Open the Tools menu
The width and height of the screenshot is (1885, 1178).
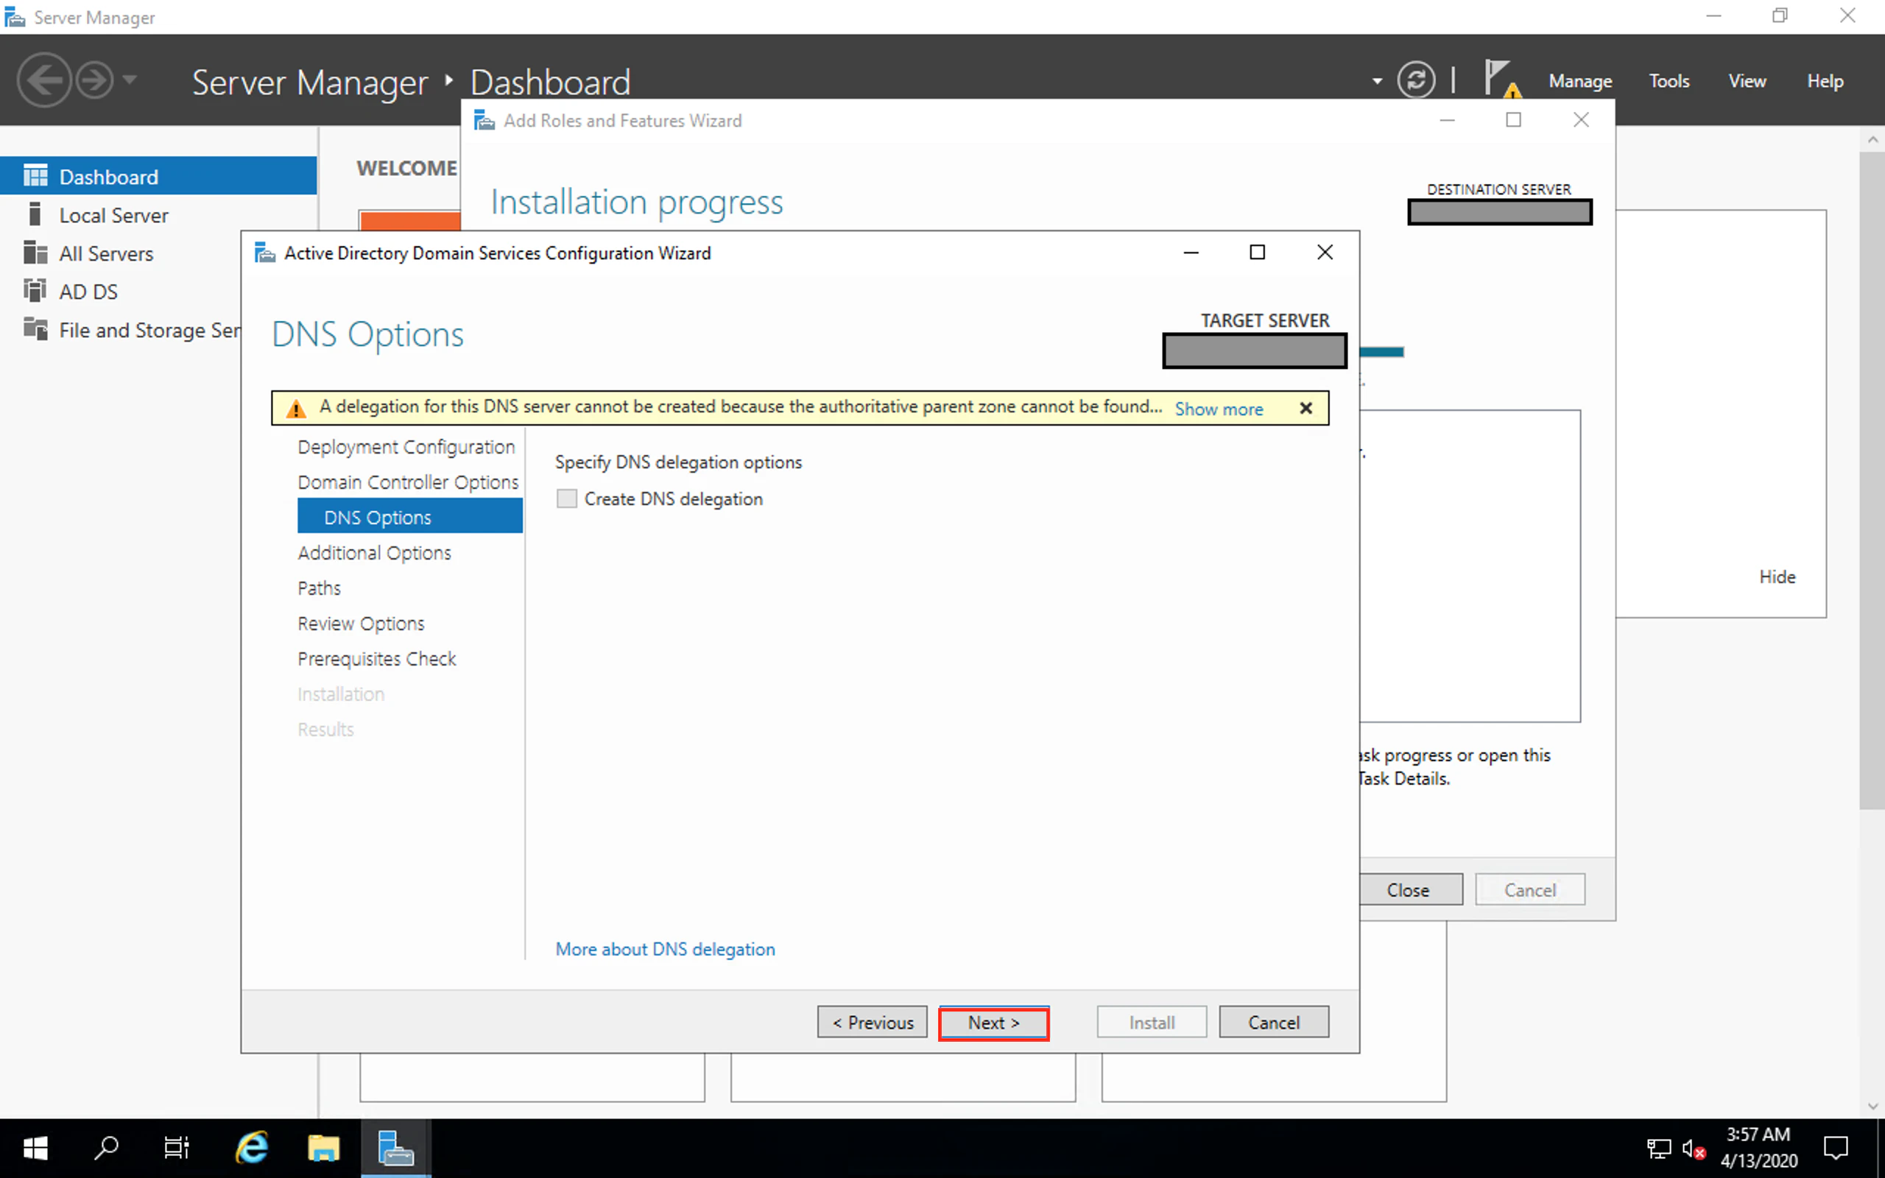[1669, 81]
